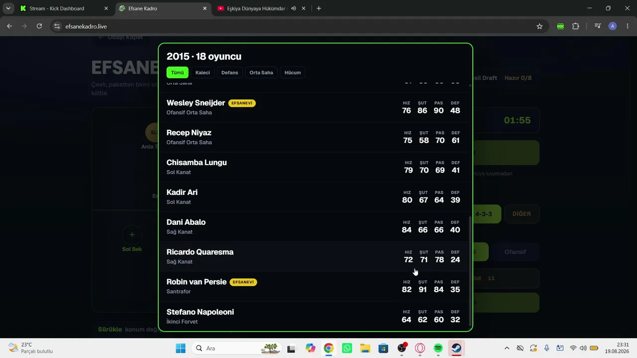Open the clock and date 23:31
This screenshot has width=637, height=358.
point(617,348)
